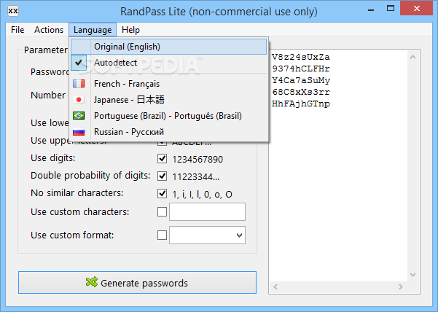Switch language to Portuguese (Brazil)
Image resolution: width=438 pixels, height=312 pixels.
(169, 116)
